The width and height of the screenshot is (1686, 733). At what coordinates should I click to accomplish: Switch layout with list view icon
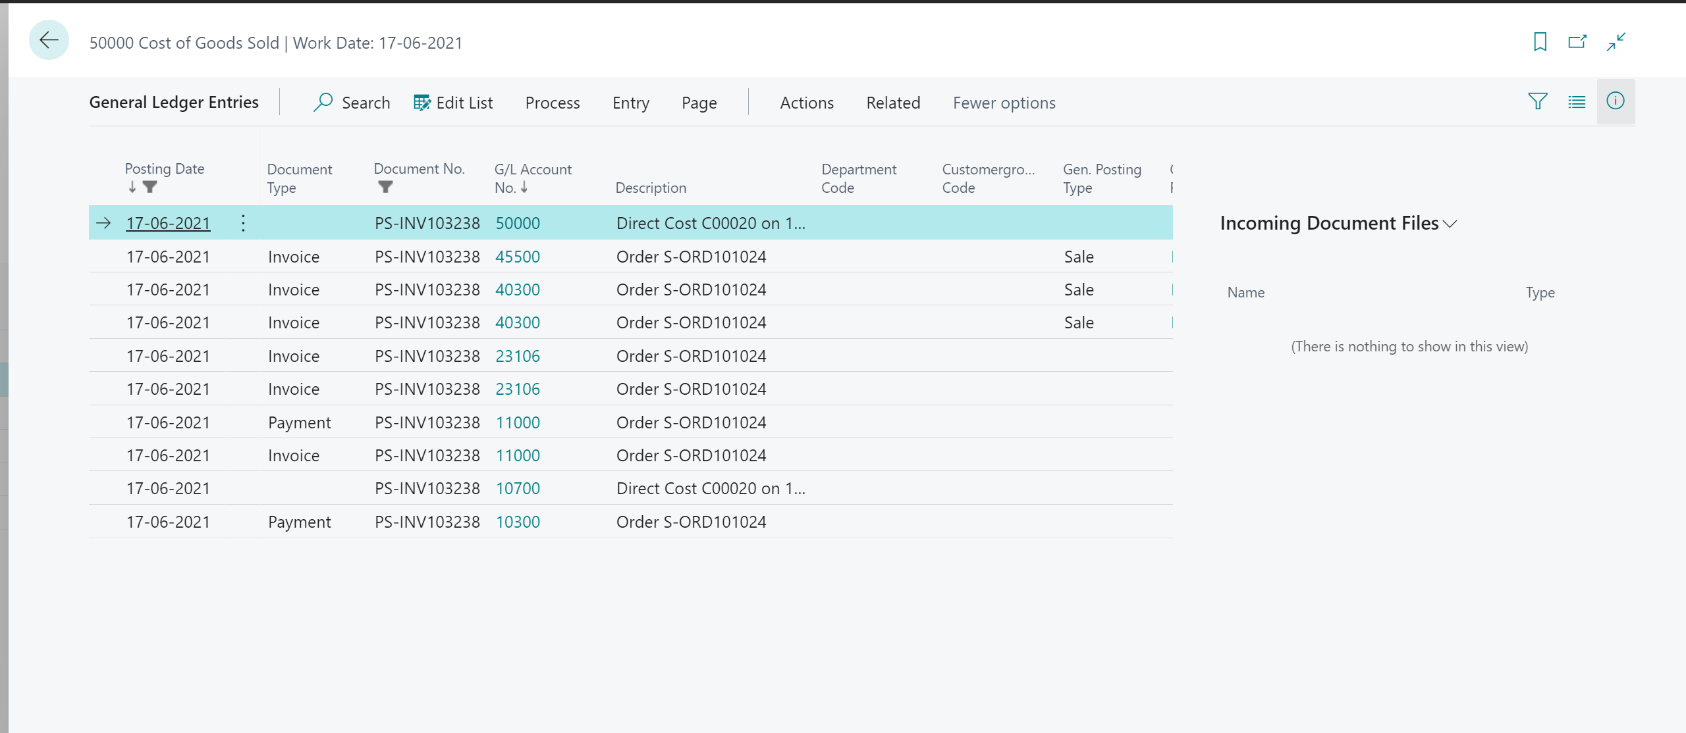[x=1577, y=102]
